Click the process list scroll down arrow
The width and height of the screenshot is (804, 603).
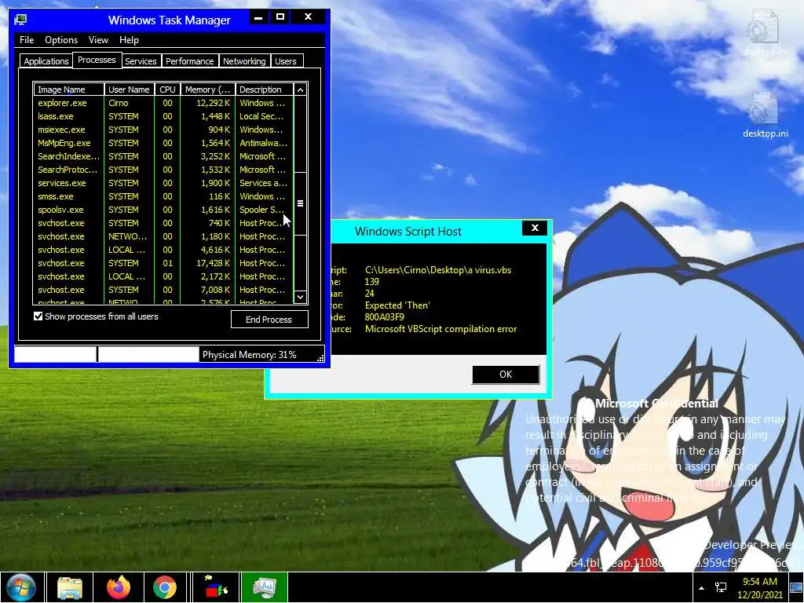tap(301, 297)
